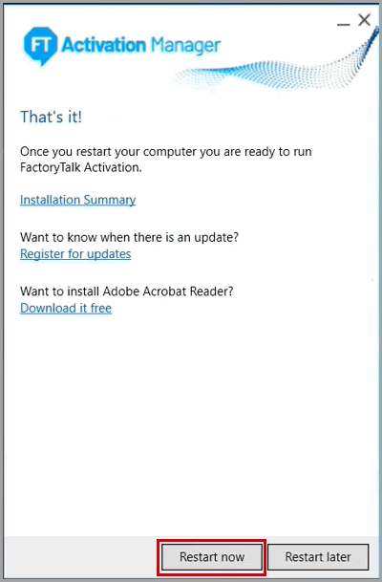Reboot the computer immediately using Restart now
Image resolution: width=382 pixels, height=582 pixels.
pyautogui.click(x=211, y=557)
